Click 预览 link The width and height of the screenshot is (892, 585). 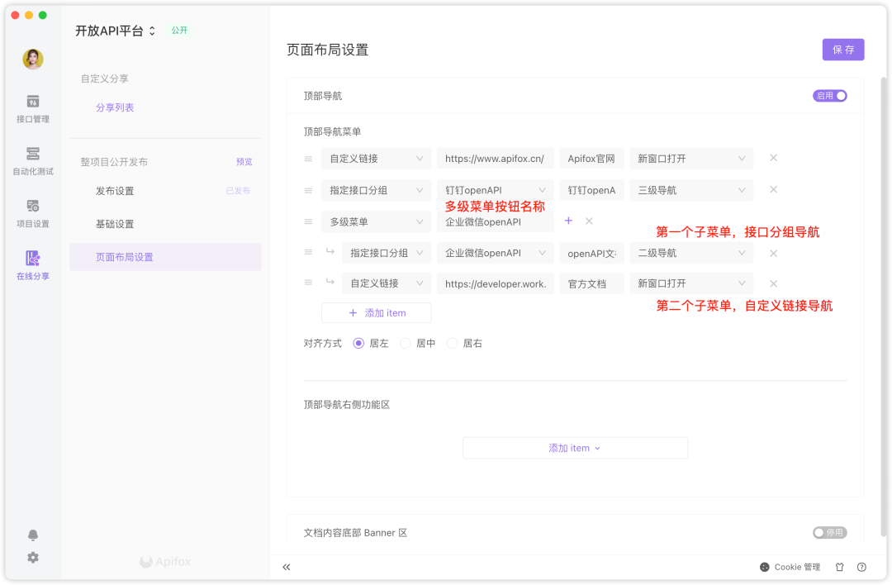pyautogui.click(x=244, y=162)
